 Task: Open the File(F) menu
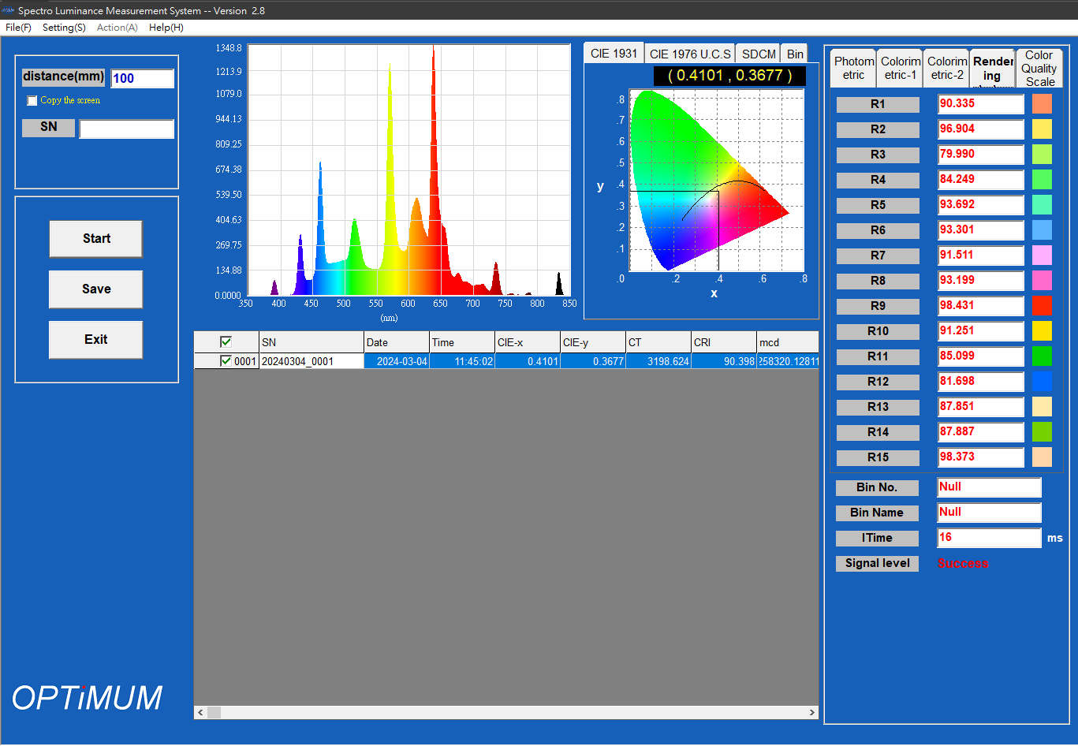[x=18, y=28]
